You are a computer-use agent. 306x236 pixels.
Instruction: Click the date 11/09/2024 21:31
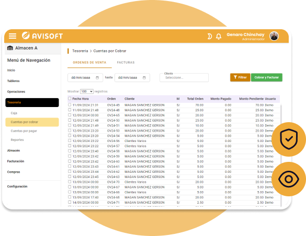pyautogui.click(x=85, y=105)
